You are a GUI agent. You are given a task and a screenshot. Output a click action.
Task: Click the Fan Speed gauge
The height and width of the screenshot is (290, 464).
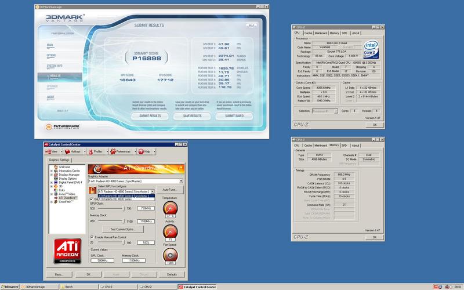click(x=170, y=255)
